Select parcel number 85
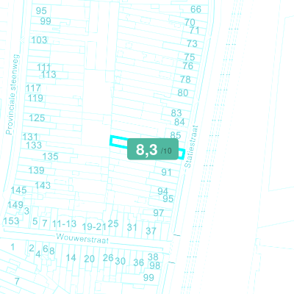 pyautogui.click(x=176, y=135)
